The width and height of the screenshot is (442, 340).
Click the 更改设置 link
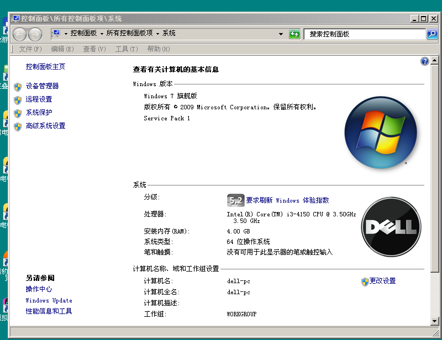383,281
